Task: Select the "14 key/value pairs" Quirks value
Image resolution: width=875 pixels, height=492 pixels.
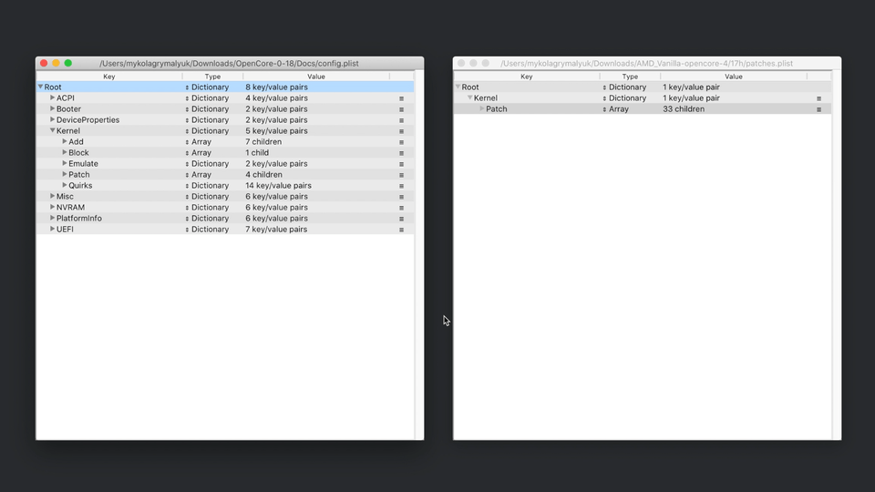Action: [278, 186]
